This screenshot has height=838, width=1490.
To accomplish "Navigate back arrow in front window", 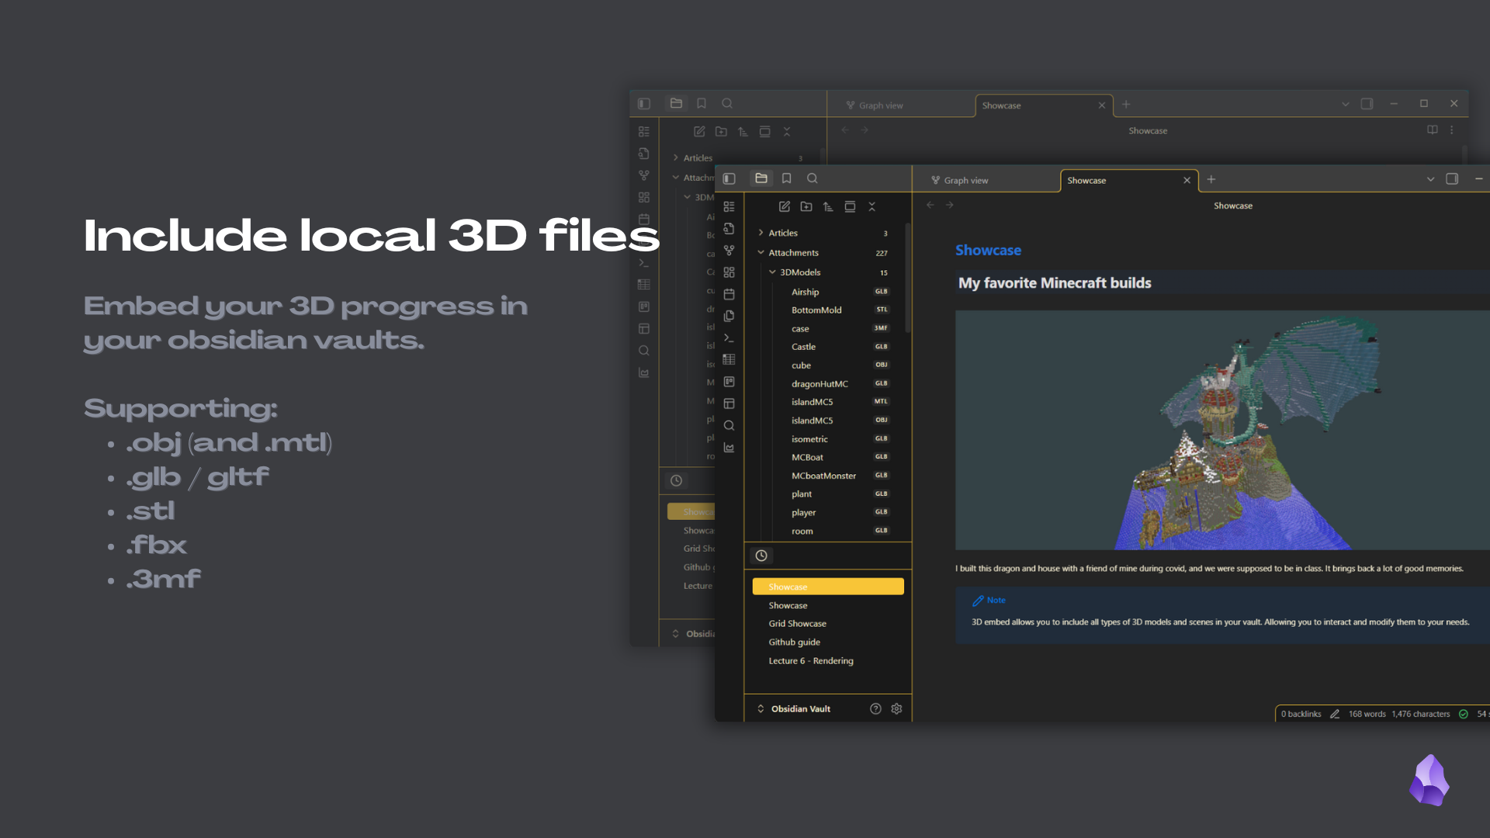I will tap(930, 205).
